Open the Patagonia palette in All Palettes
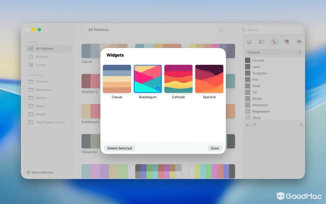Viewport: 326px width, 204px height. (91, 141)
